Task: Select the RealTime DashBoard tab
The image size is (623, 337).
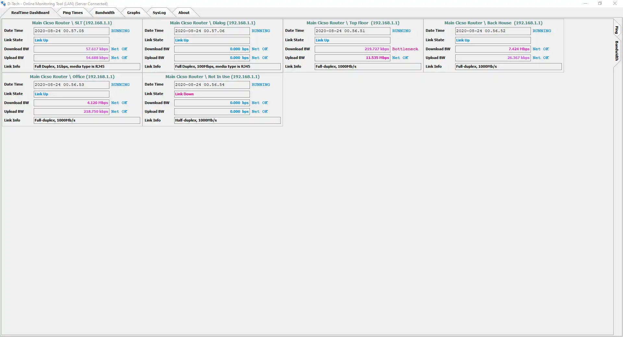Action: click(x=30, y=13)
